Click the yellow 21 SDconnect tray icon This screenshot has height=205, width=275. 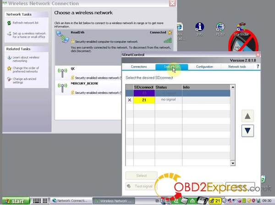pos(218,200)
